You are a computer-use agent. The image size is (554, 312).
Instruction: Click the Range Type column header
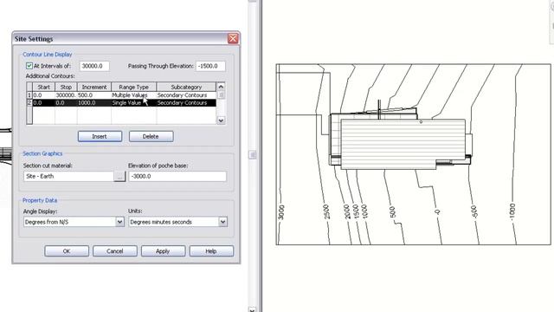133,87
